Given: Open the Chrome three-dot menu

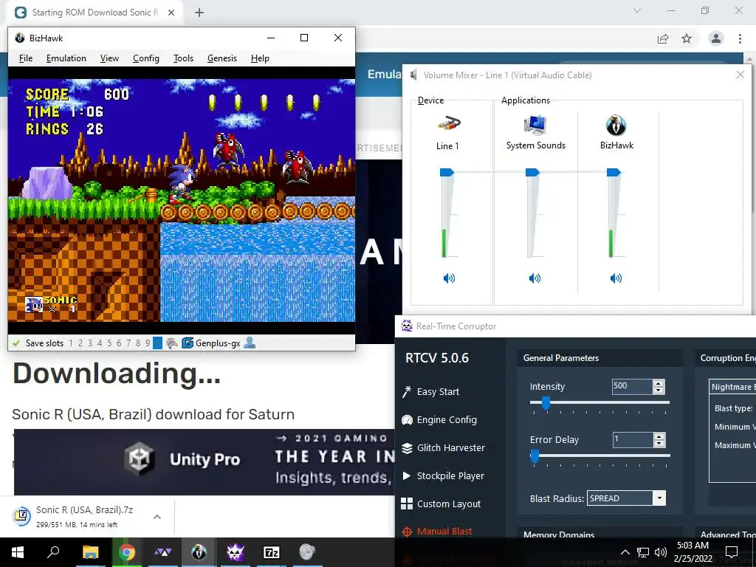Looking at the screenshot, I should (x=740, y=38).
